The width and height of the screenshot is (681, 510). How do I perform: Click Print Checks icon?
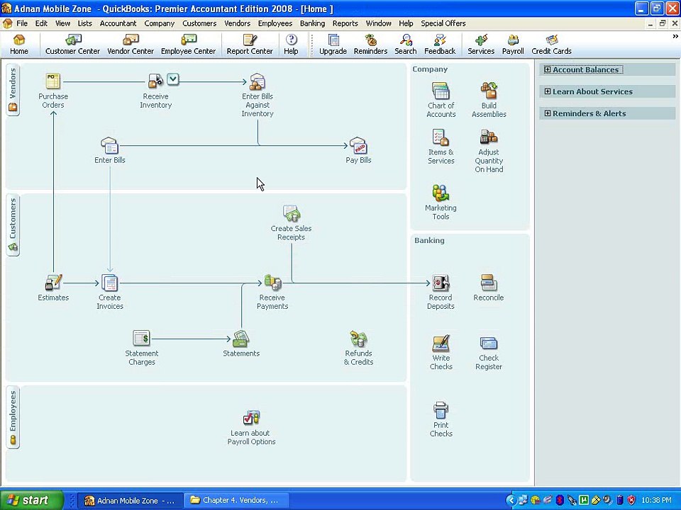click(441, 410)
